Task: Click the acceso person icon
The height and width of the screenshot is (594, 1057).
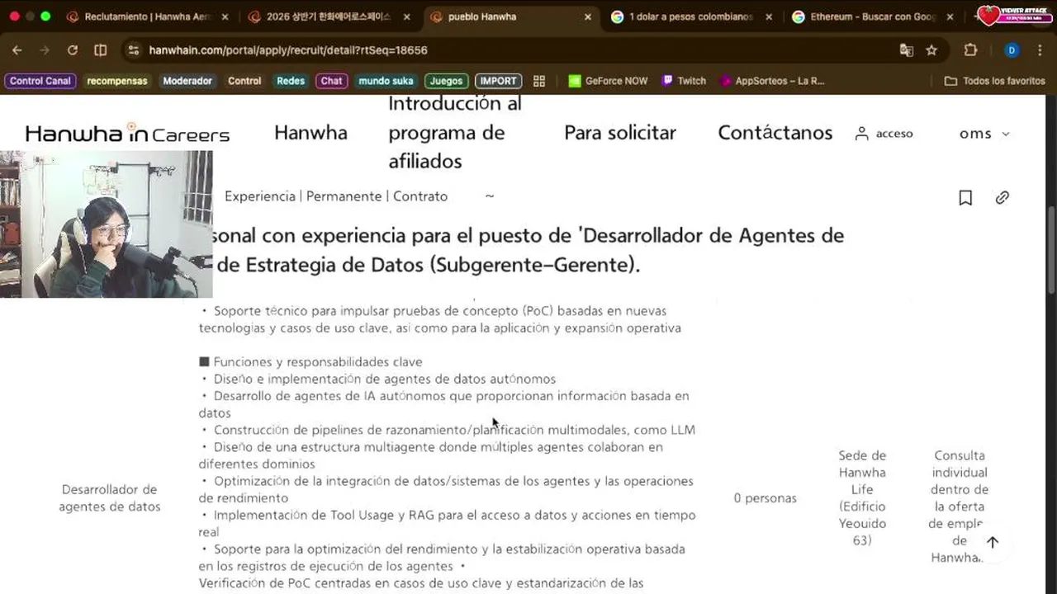Action: tap(861, 134)
